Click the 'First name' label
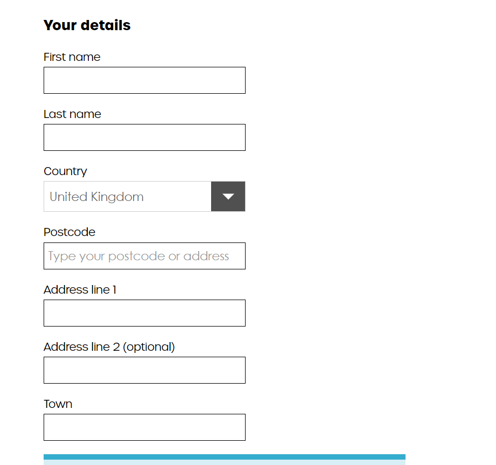 [72, 57]
